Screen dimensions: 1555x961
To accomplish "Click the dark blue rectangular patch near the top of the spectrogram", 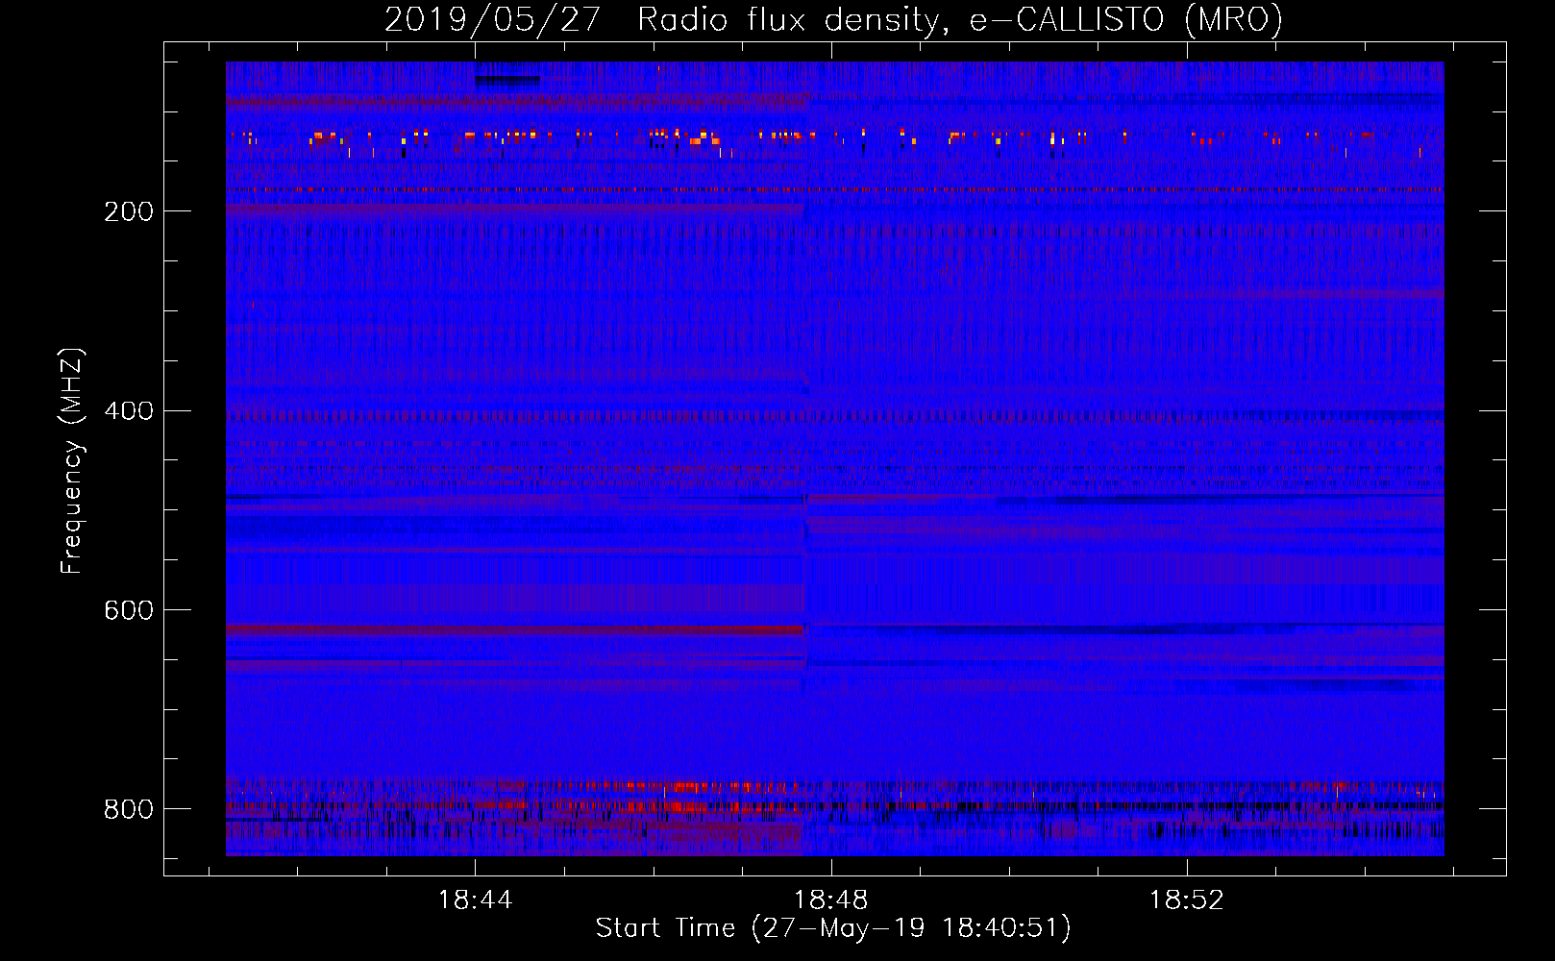I will click(x=507, y=81).
